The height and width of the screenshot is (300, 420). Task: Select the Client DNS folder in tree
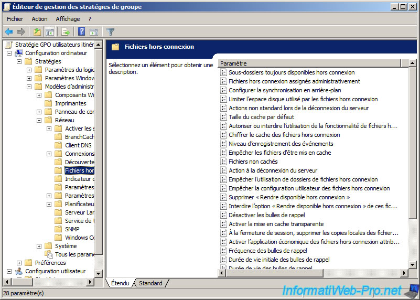[x=79, y=145]
